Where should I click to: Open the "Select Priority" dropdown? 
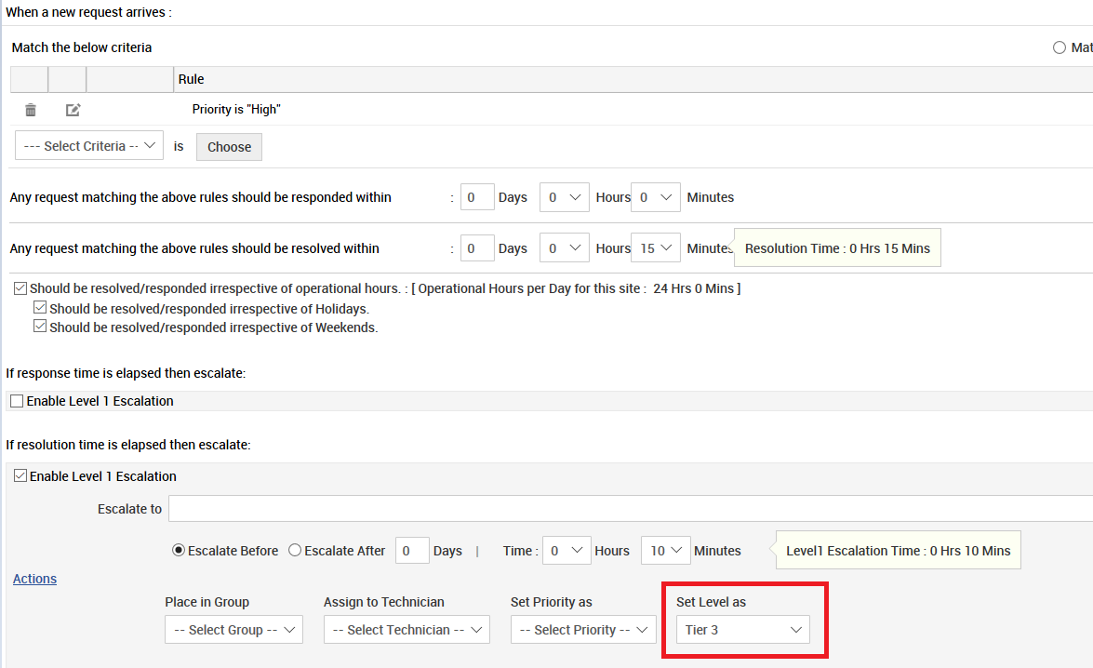[582, 630]
